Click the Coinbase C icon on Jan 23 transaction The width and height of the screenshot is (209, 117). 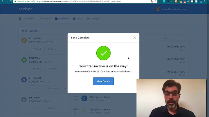pos(84,98)
